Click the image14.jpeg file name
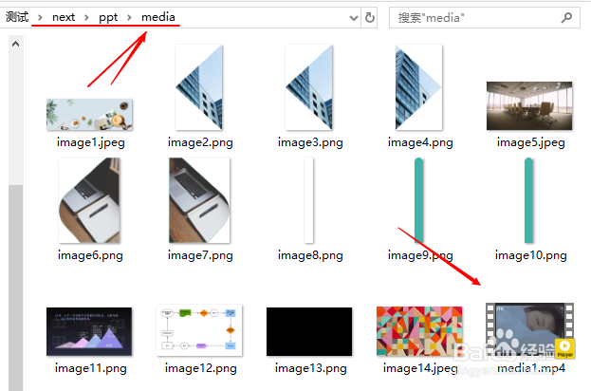Image resolution: width=591 pixels, height=391 pixels. click(x=420, y=368)
